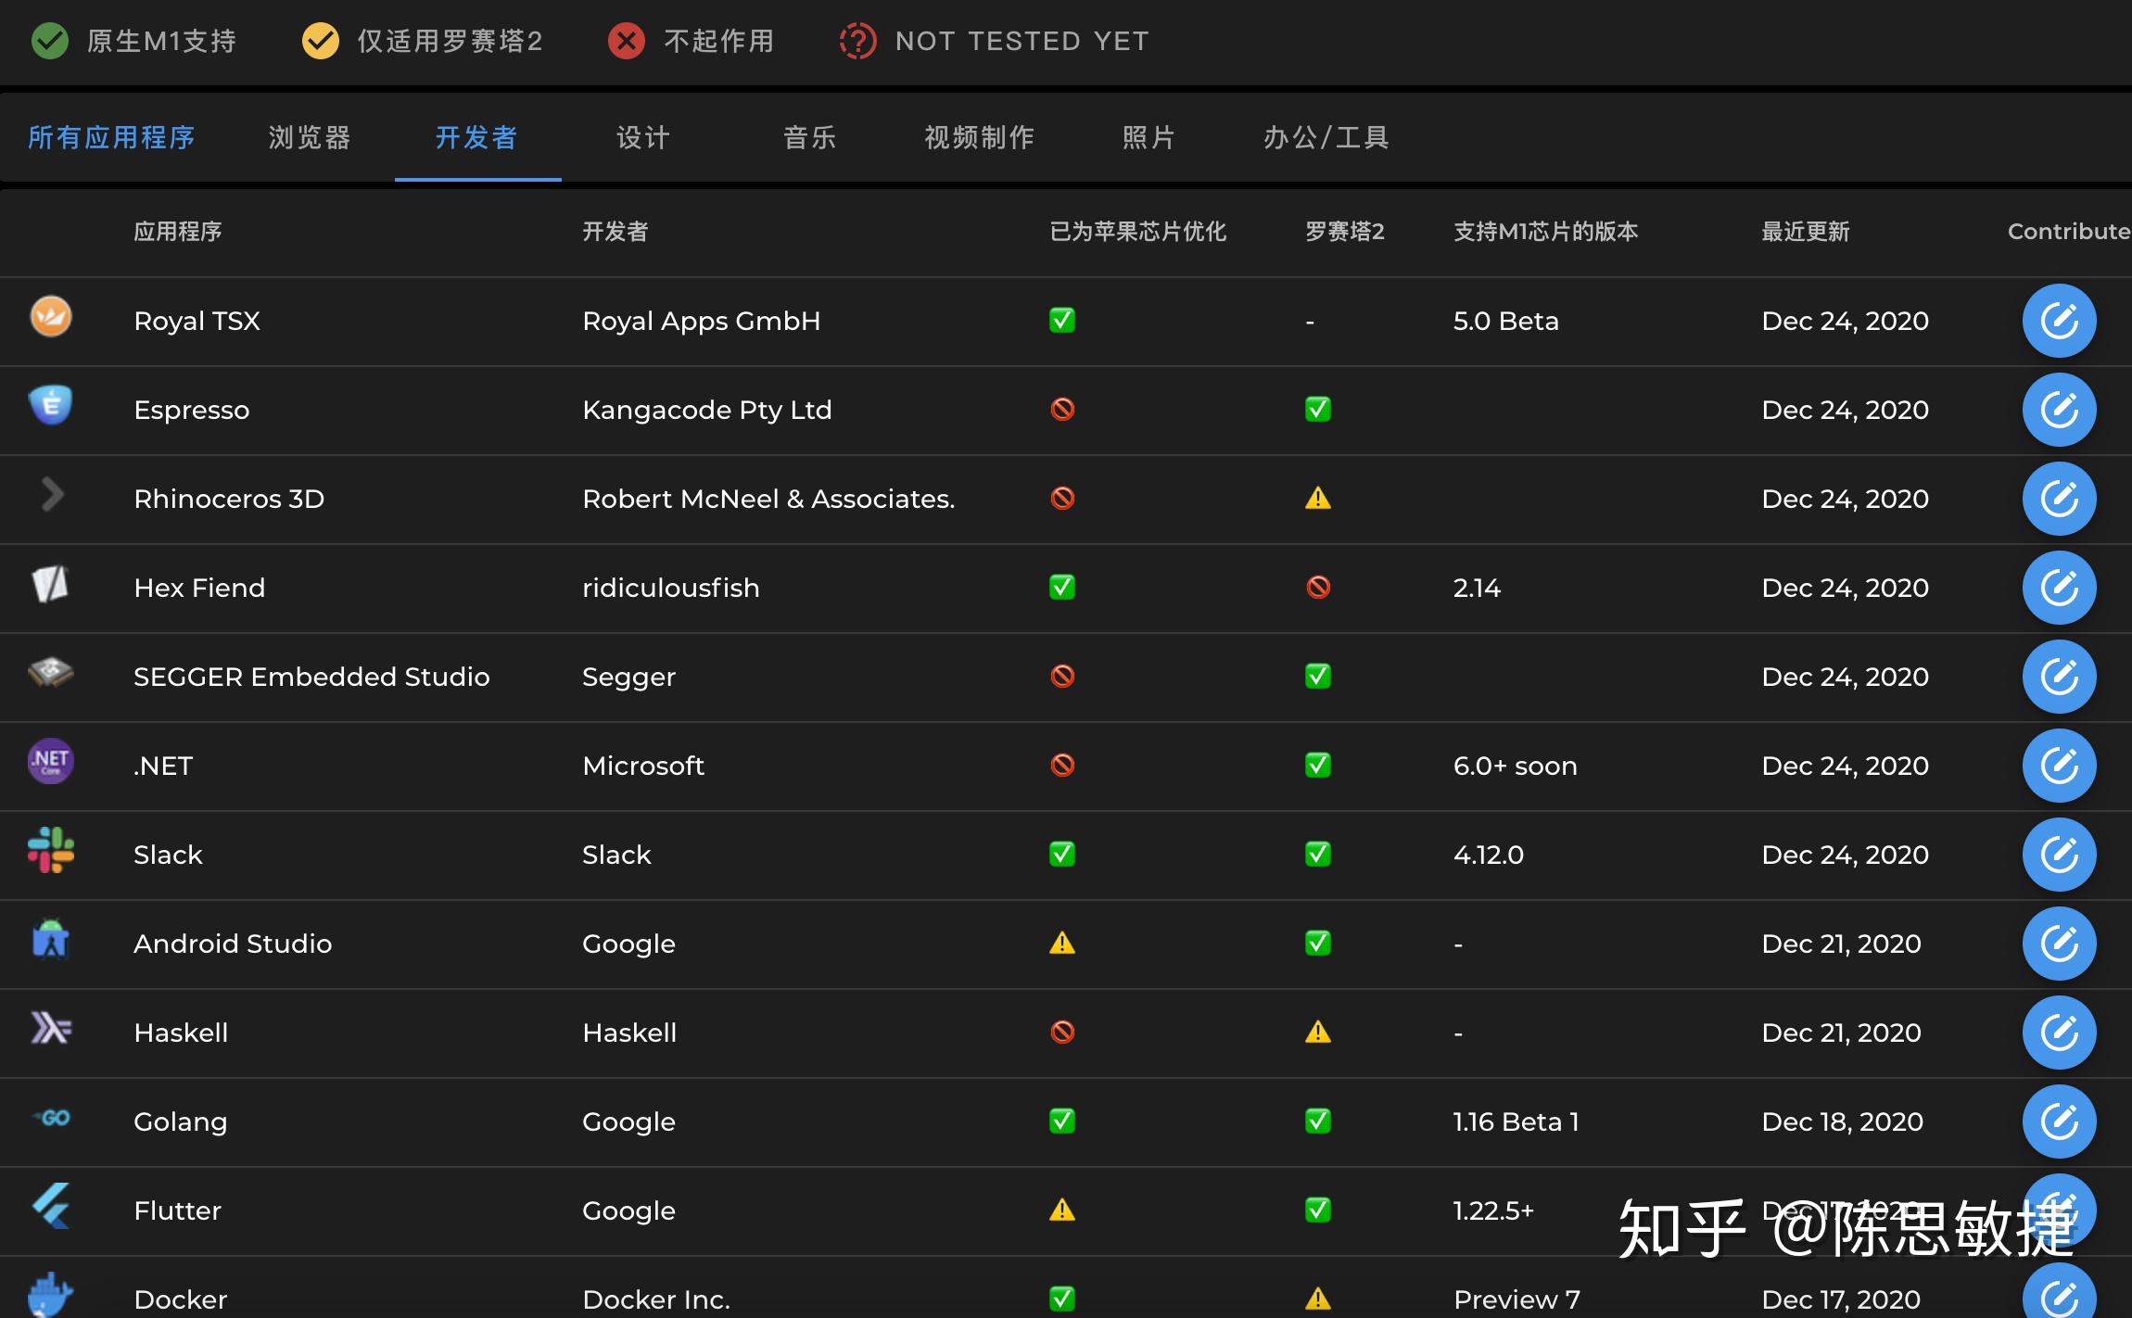This screenshot has height=1318, width=2132.
Task: Click the NOT TESTED YET legend label
Action: 1022,41
